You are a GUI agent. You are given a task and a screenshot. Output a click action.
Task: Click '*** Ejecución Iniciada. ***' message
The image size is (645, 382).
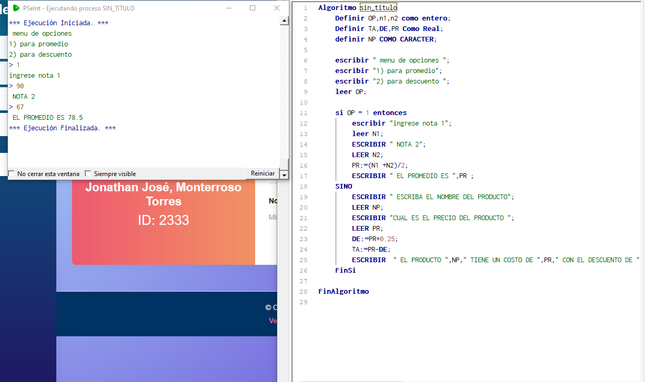click(59, 23)
